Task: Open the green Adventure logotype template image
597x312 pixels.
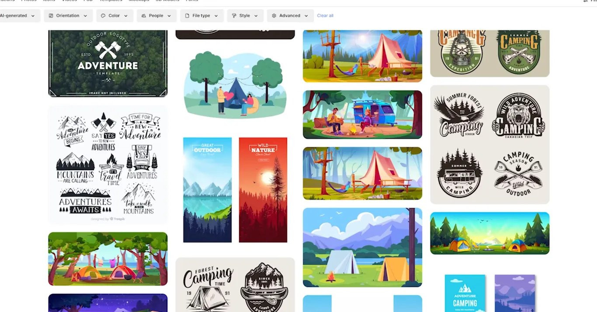Action: point(108,63)
